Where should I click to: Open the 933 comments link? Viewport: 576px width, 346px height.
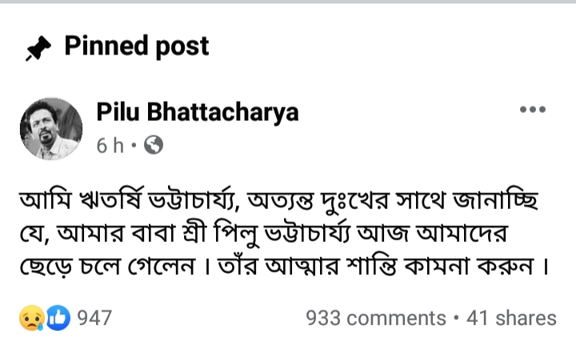375,318
